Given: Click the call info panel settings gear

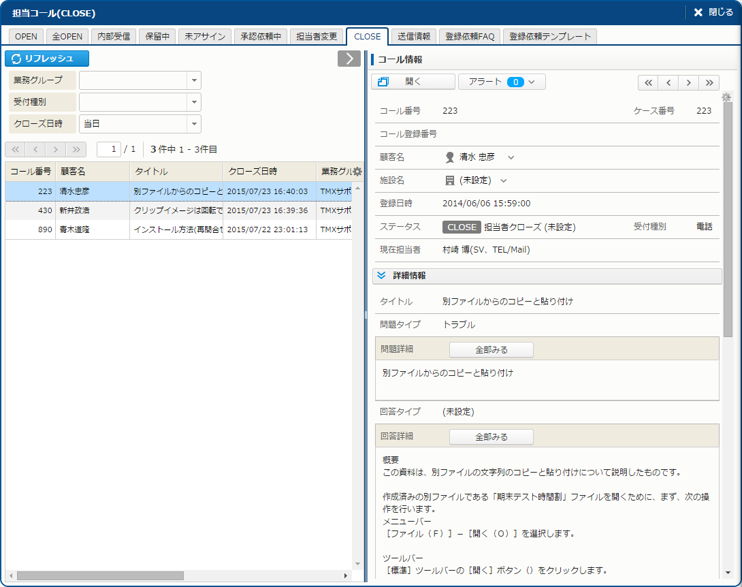Looking at the screenshot, I should tap(726, 97).
